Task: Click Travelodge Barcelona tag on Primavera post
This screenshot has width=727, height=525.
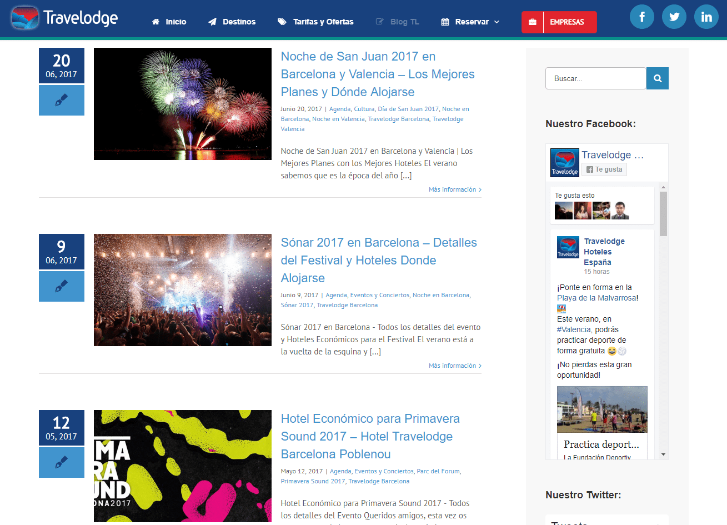Action: click(x=379, y=481)
